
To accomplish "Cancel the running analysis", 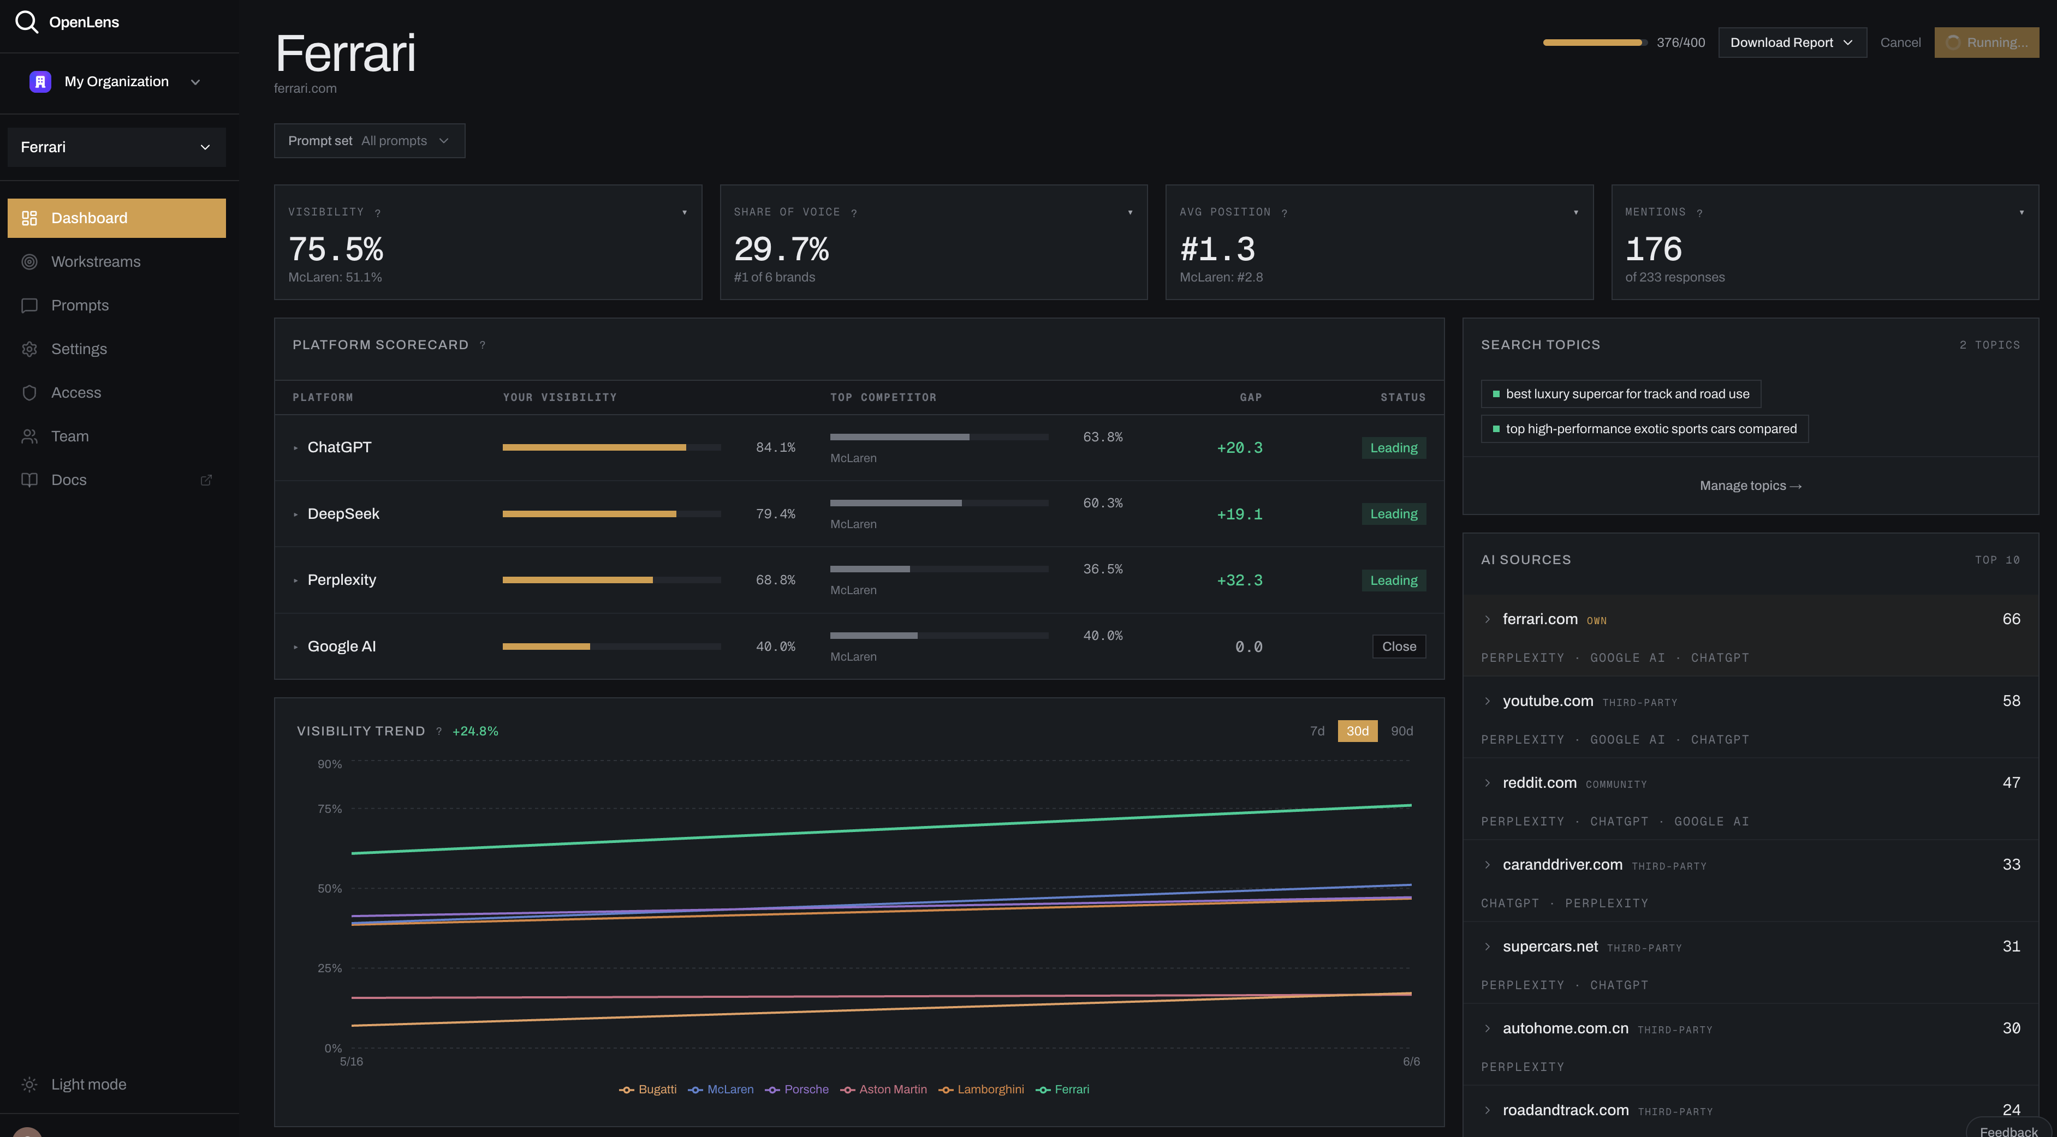I will point(1900,43).
